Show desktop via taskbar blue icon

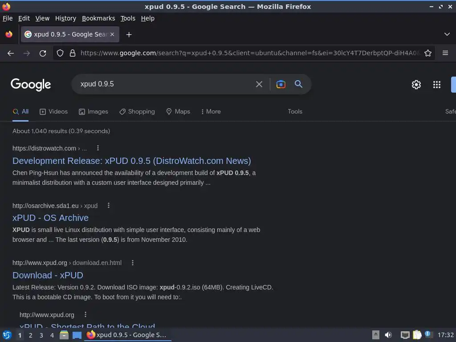pos(77,335)
